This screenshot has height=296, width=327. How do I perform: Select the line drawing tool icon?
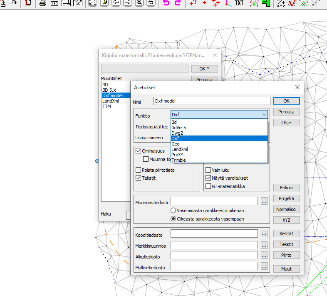228,3
